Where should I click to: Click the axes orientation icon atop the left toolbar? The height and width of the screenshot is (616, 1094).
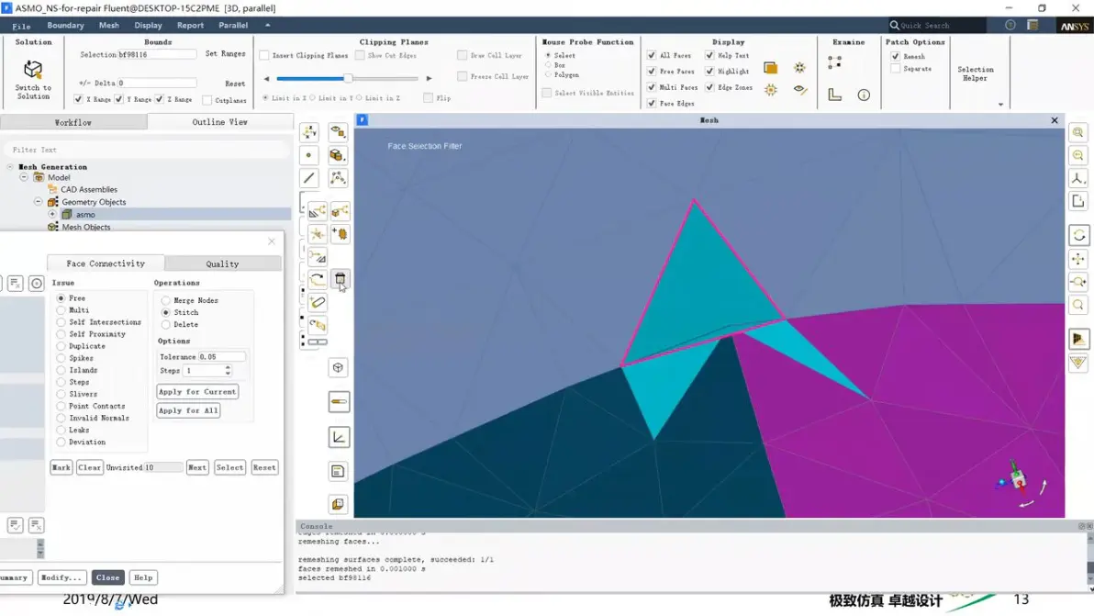(309, 132)
